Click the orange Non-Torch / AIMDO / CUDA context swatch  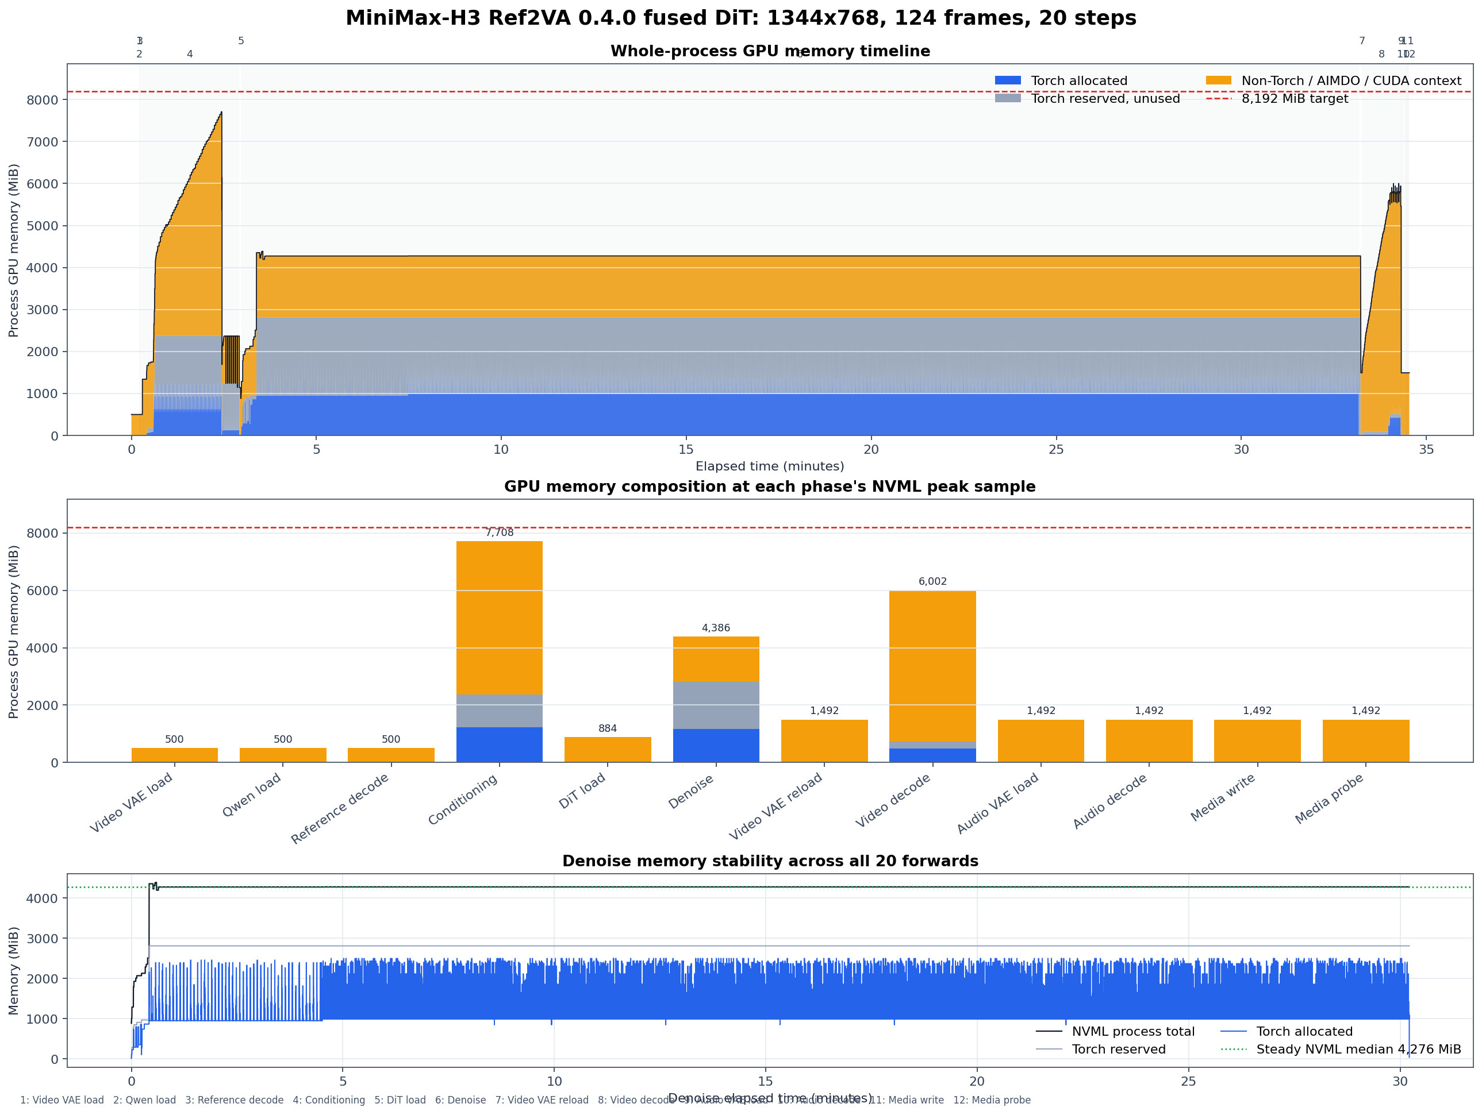(1219, 80)
